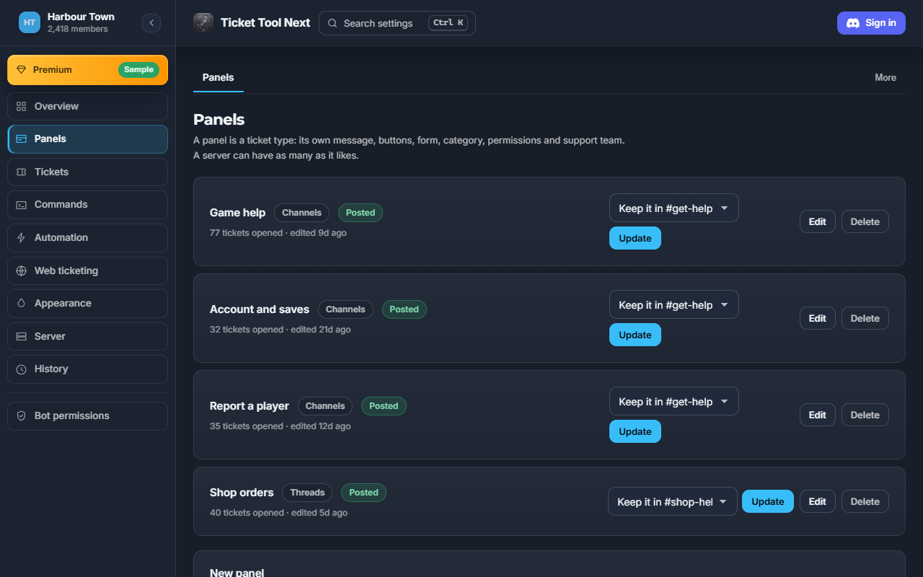Image resolution: width=923 pixels, height=577 pixels.
Task: Click the "2,418 members" text
Action: [78, 30]
